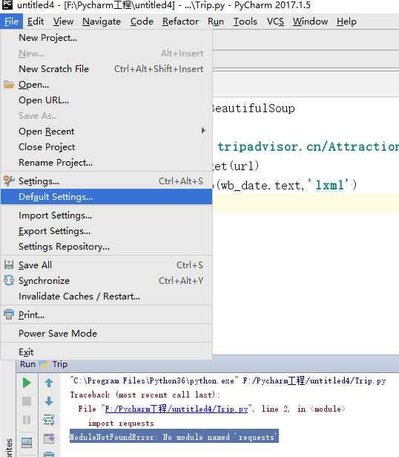Select highlighted Default Settings... entry

pos(107,197)
